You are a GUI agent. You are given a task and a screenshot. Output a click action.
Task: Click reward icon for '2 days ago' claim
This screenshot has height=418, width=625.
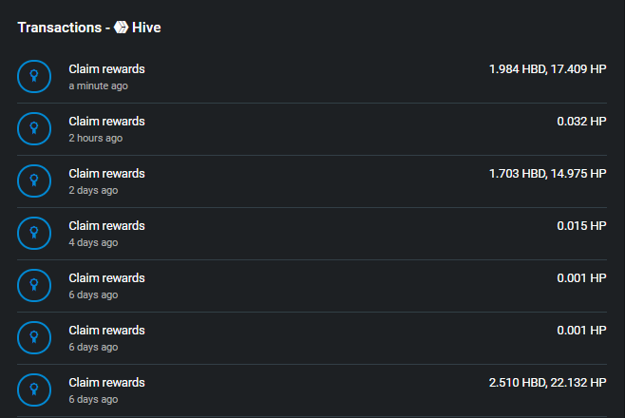click(x=34, y=180)
